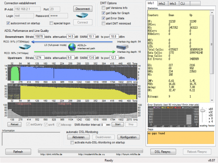Open the forum.mhilfe.de link

(128, 154)
